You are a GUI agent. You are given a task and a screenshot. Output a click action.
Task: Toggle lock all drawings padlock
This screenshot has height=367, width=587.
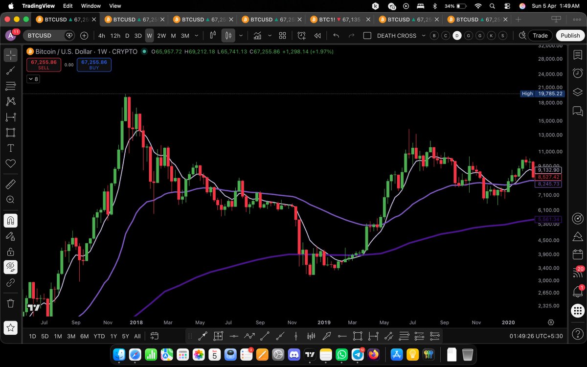click(11, 252)
